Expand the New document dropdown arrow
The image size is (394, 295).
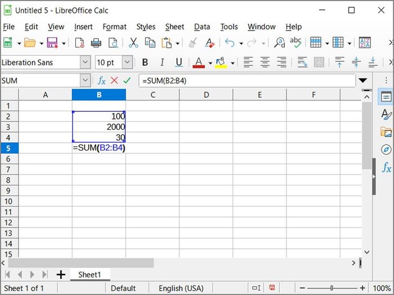click(x=19, y=44)
